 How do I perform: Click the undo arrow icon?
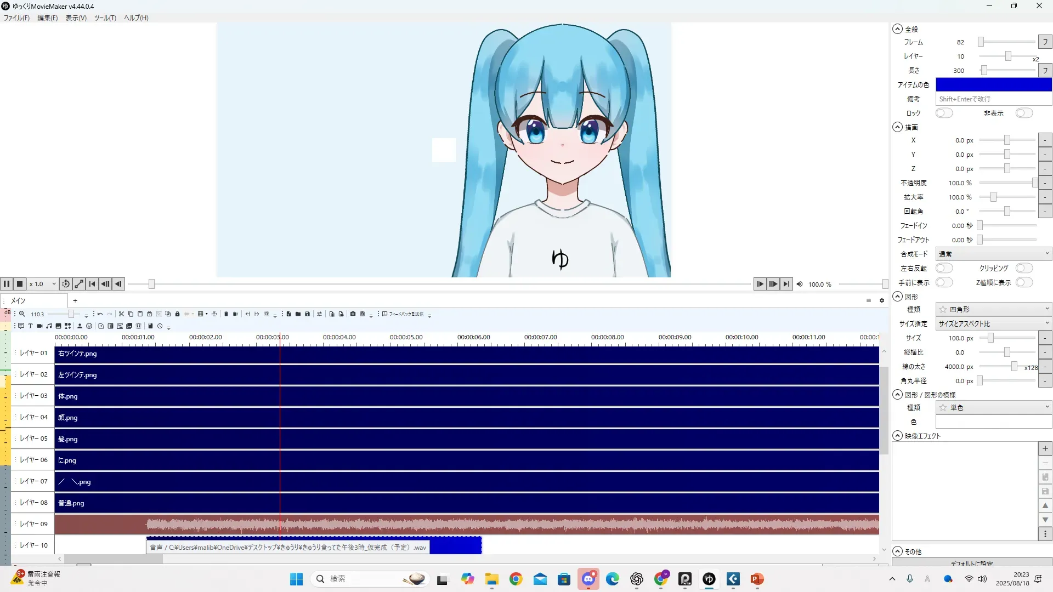[x=100, y=314]
